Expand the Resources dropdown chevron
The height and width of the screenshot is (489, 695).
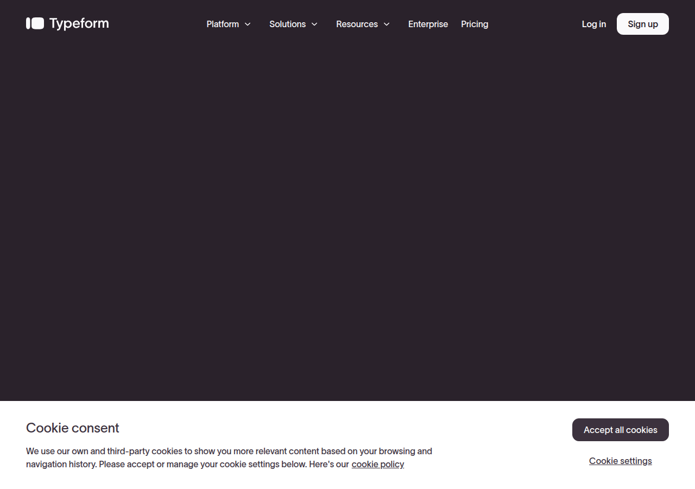pyautogui.click(x=387, y=24)
